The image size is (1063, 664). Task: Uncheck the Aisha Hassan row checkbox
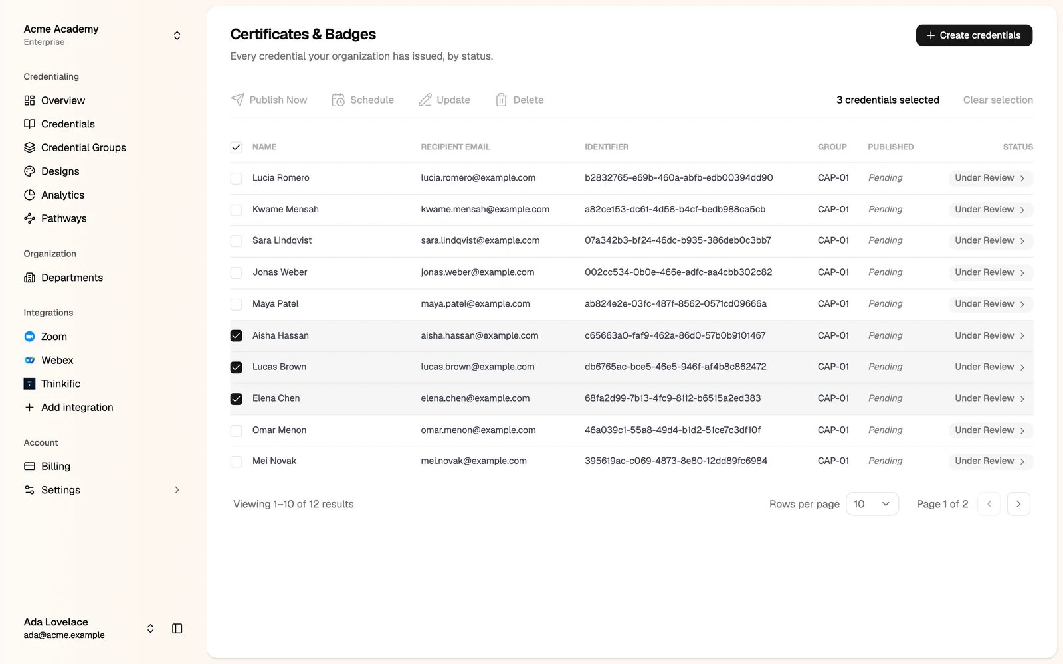click(236, 336)
